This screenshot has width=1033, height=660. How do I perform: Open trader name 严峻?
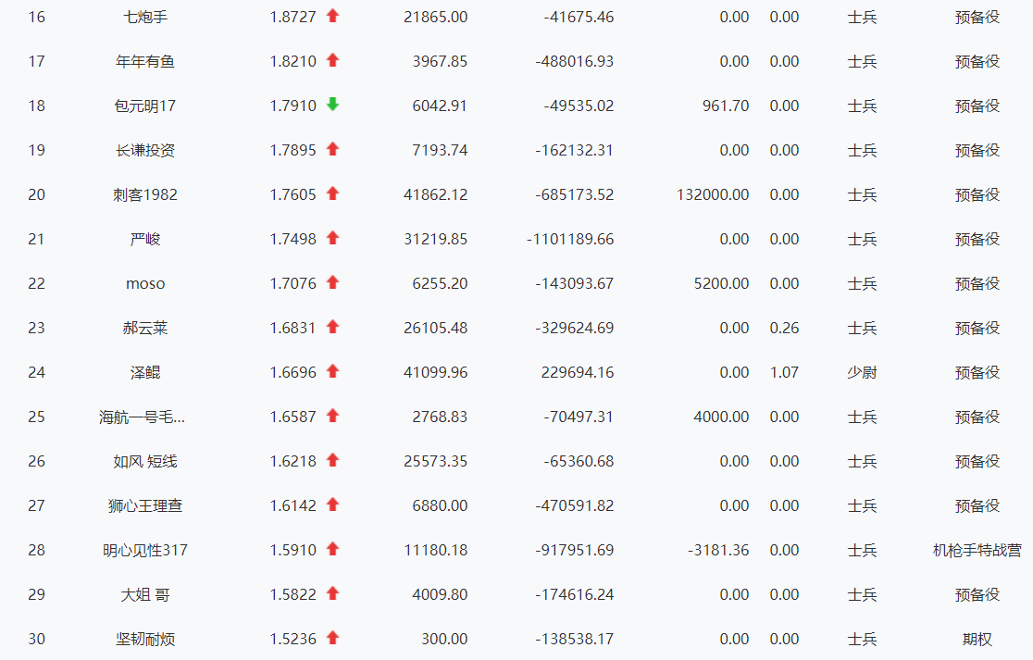pyautogui.click(x=145, y=239)
